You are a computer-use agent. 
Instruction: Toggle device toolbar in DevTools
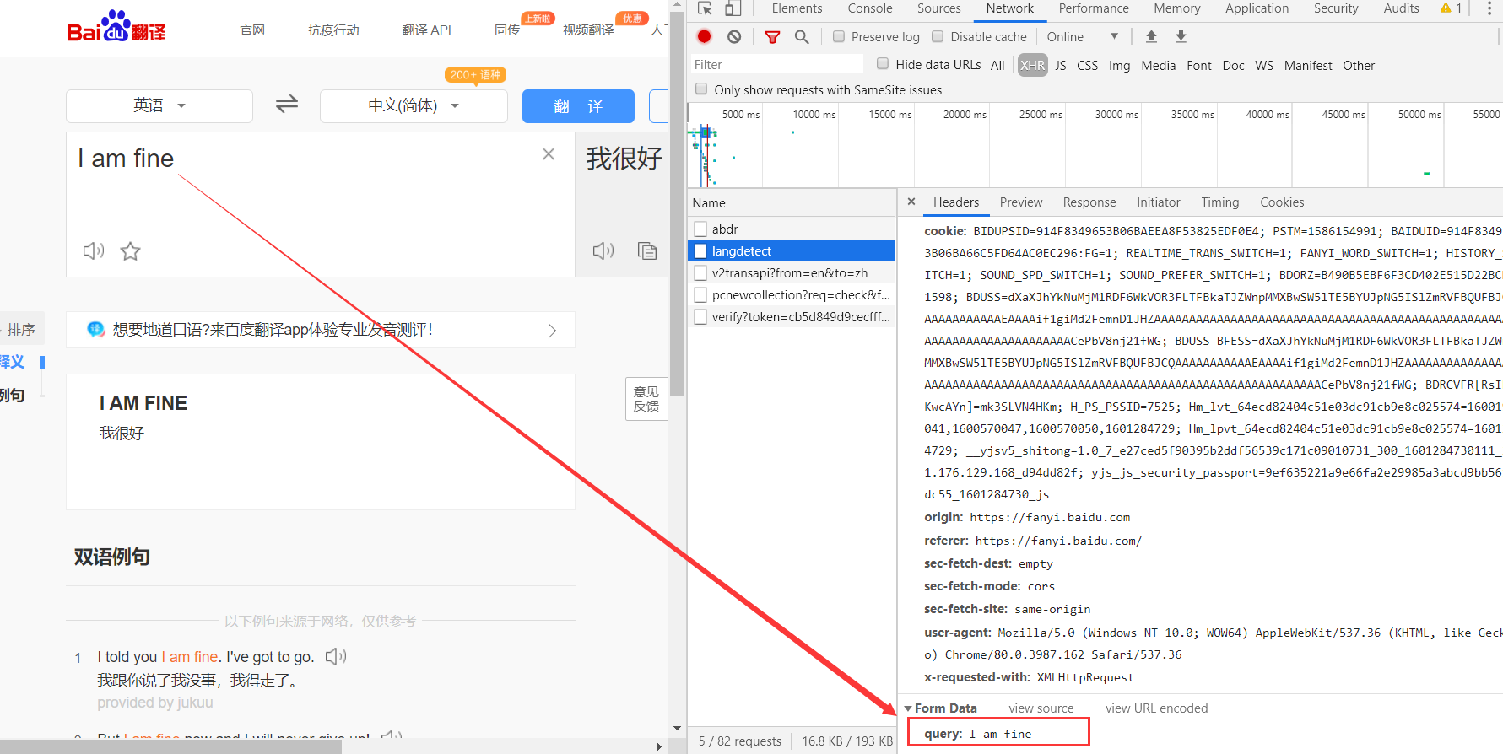(733, 8)
